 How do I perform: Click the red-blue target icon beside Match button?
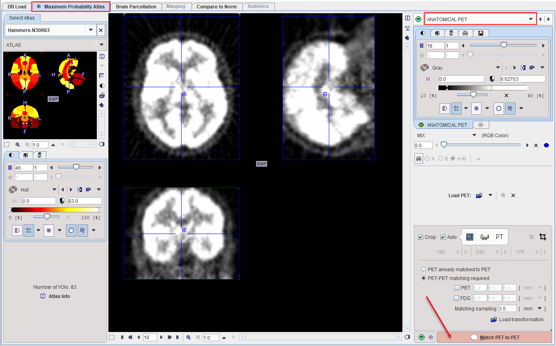coord(430,337)
